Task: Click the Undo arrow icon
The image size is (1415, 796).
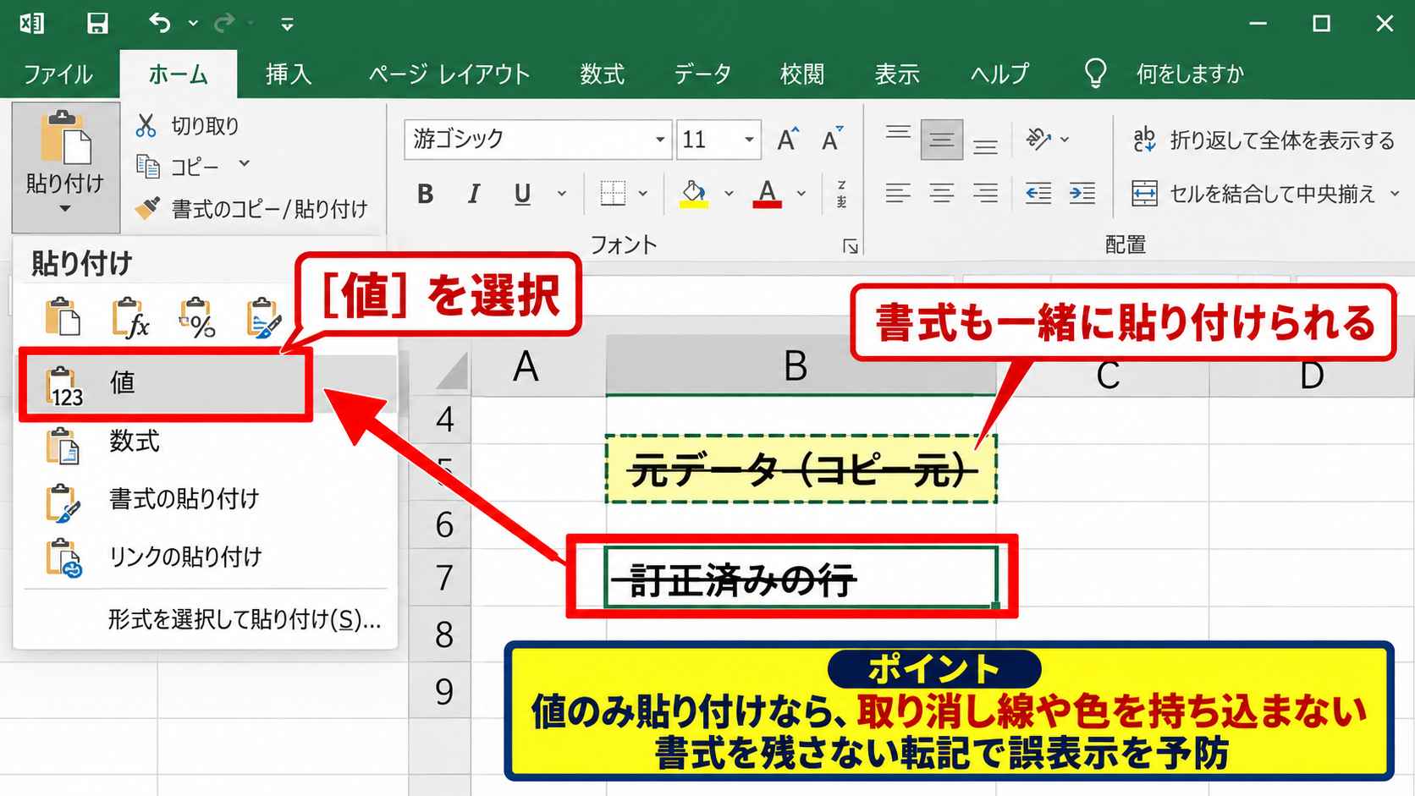Action: click(x=159, y=23)
